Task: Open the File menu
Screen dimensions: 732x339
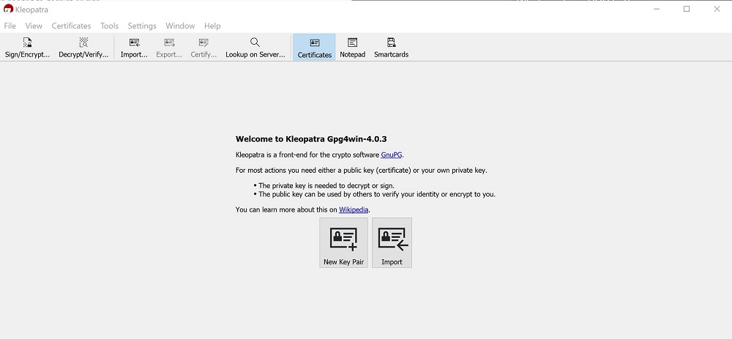Action: (10, 26)
